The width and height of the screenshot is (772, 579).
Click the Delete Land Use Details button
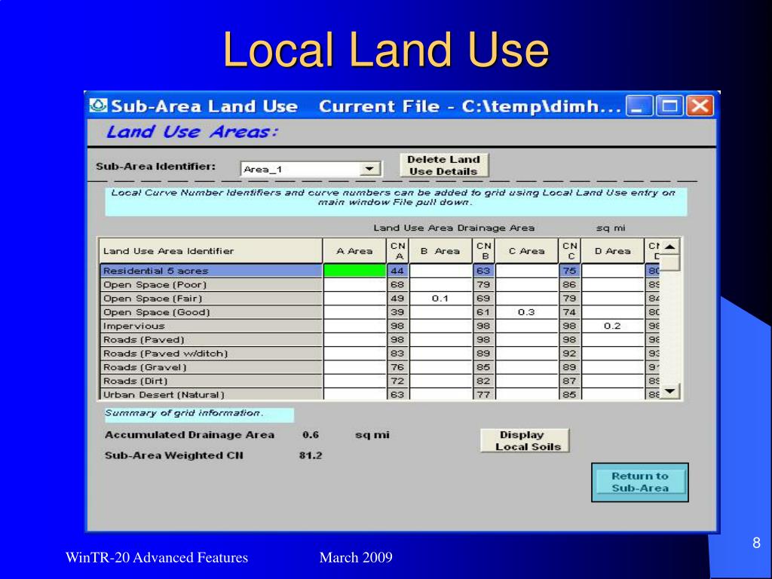pos(443,165)
